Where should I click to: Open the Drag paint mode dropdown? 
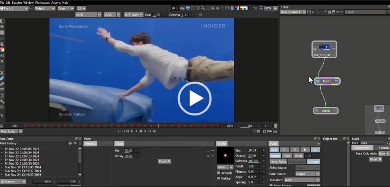click(66, 8)
